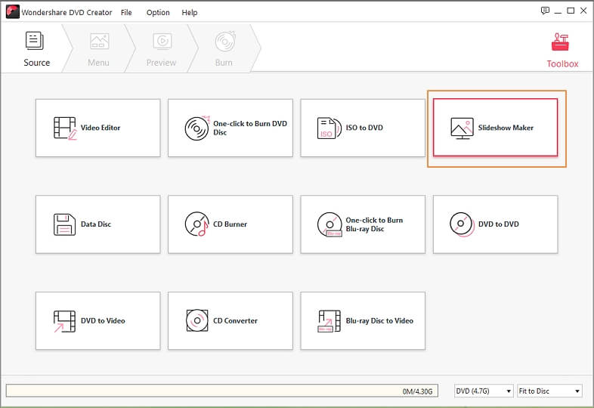Open the DVD to DVD disc icon

point(462,224)
